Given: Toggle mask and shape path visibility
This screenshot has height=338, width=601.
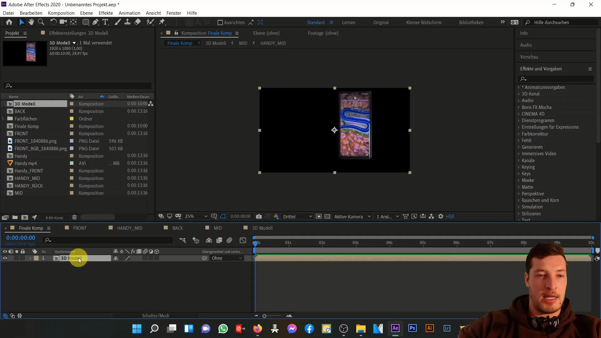Looking at the screenshot, I should click(x=223, y=217).
